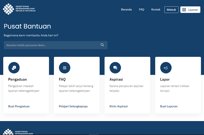The width and height of the screenshot is (204, 135).
Task: Select Kontak in the top navigation
Action: point(156,10)
